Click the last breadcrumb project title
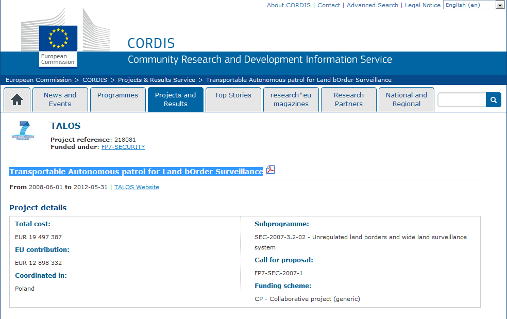Viewport: 507px width, 319px height. pyautogui.click(x=298, y=80)
